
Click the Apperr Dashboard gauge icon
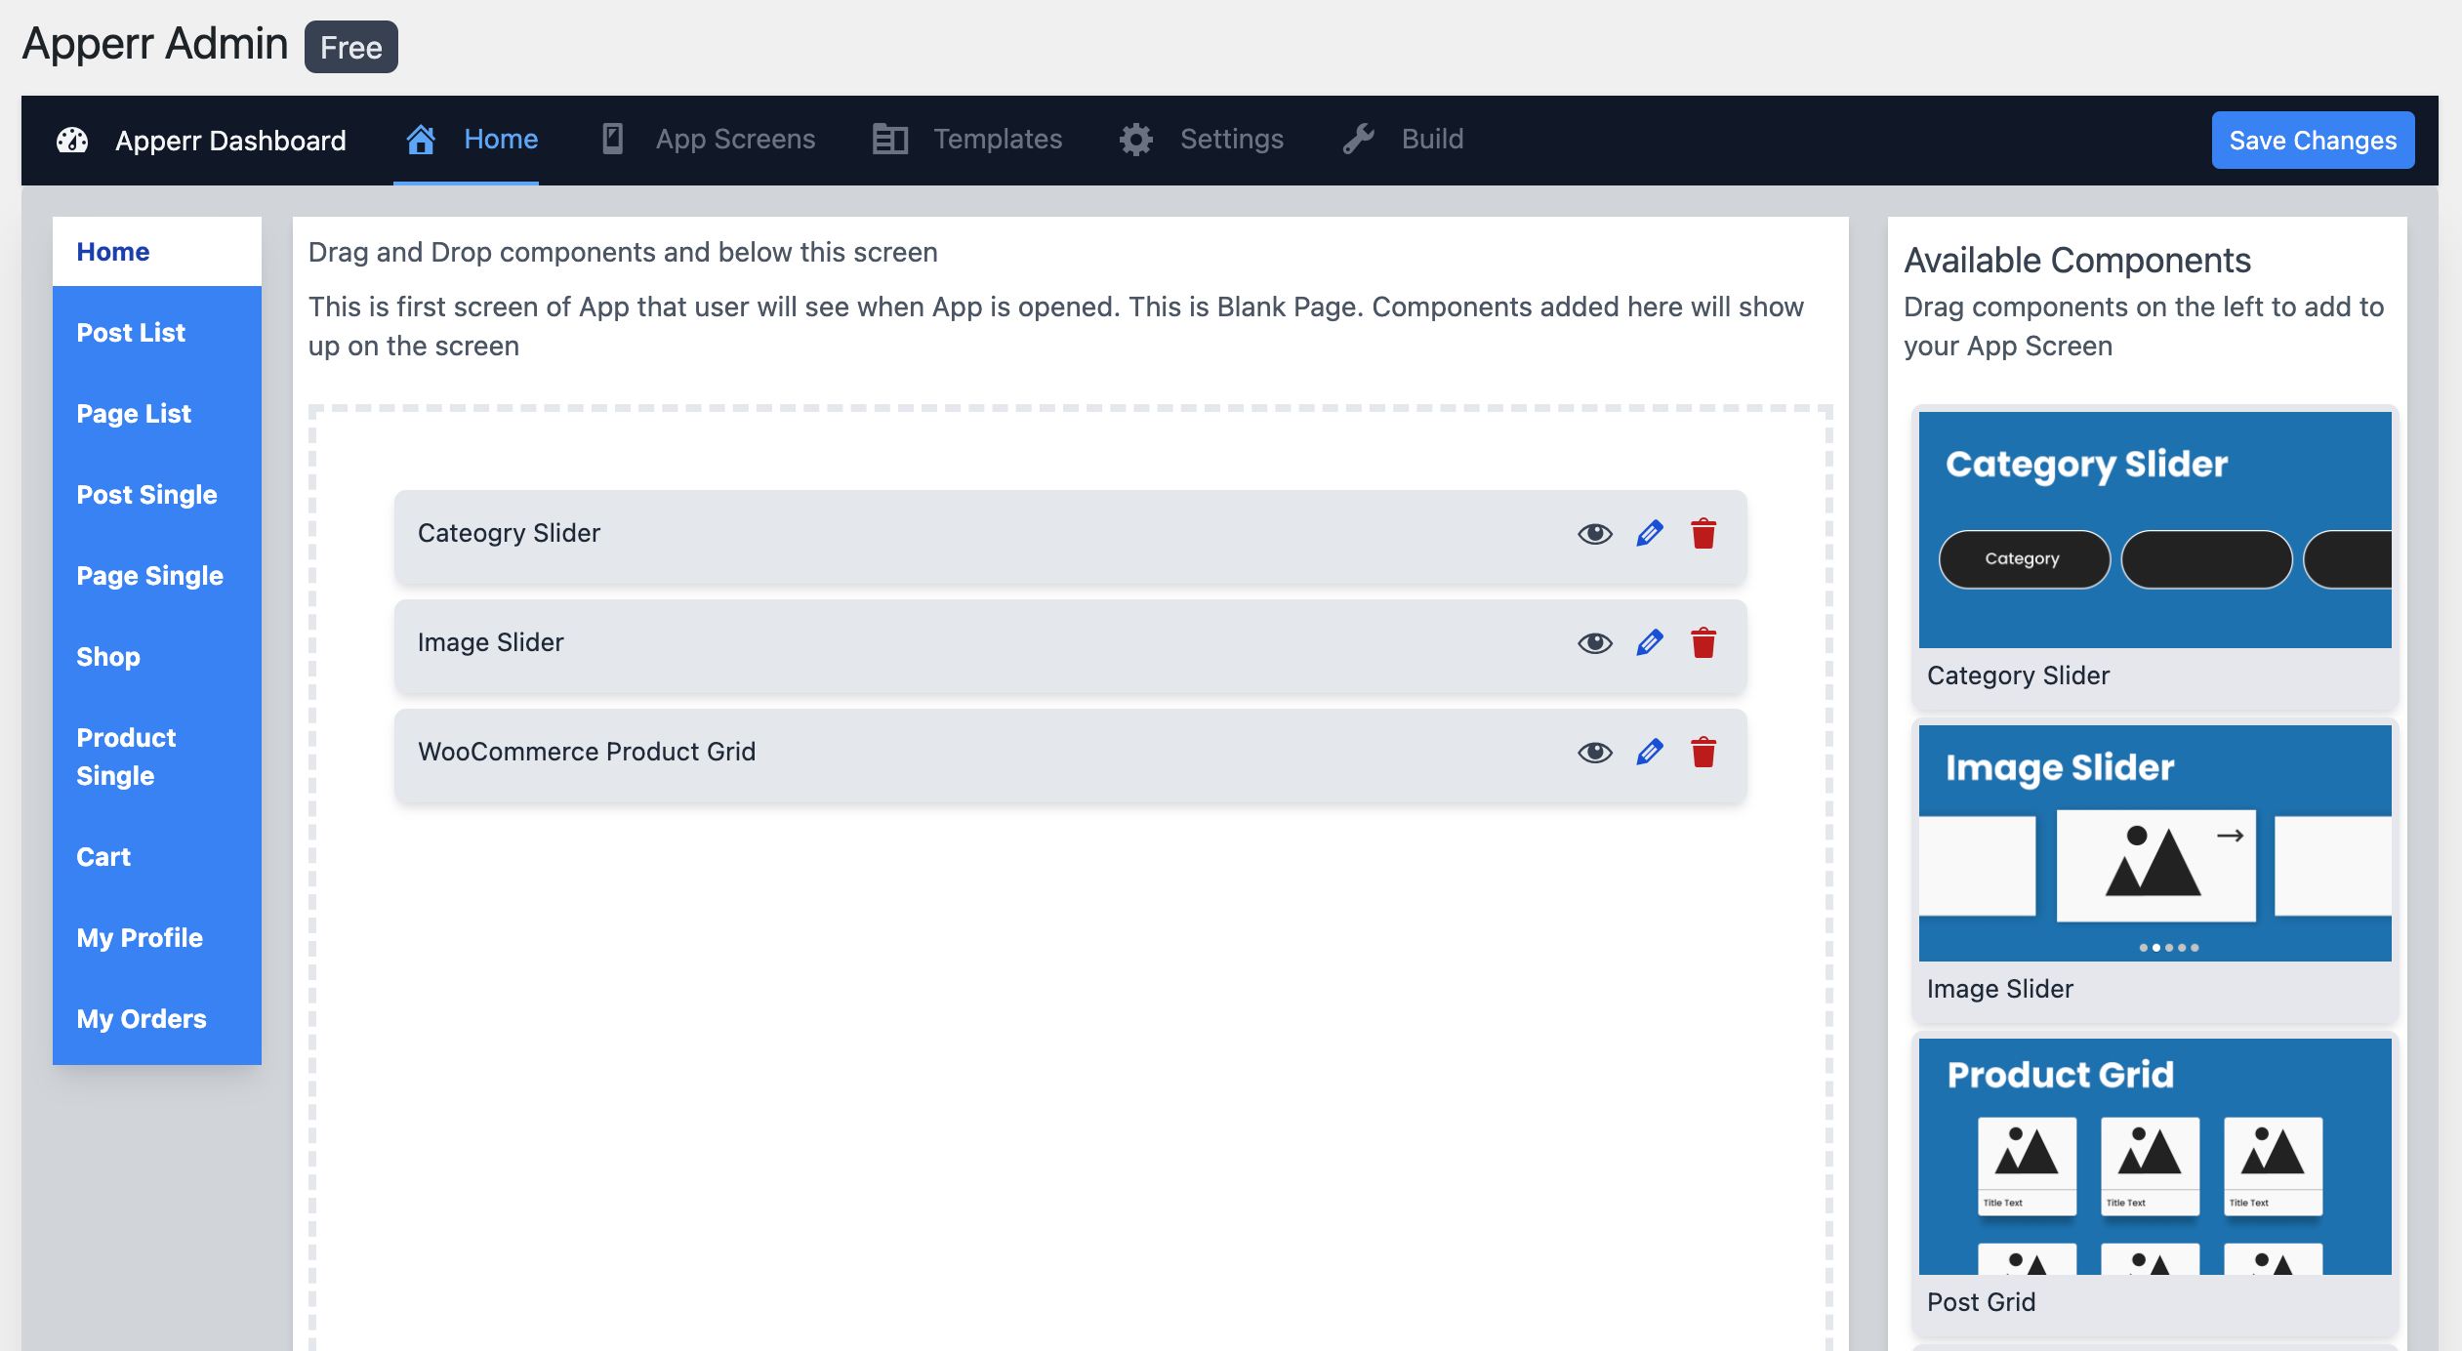pyautogui.click(x=72, y=141)
